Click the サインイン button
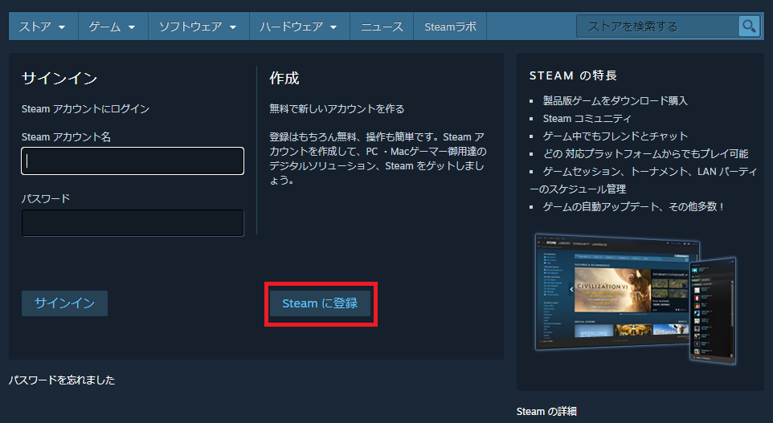Image resolution: width=773 pixels, height=423 pixels. [64, 303]
